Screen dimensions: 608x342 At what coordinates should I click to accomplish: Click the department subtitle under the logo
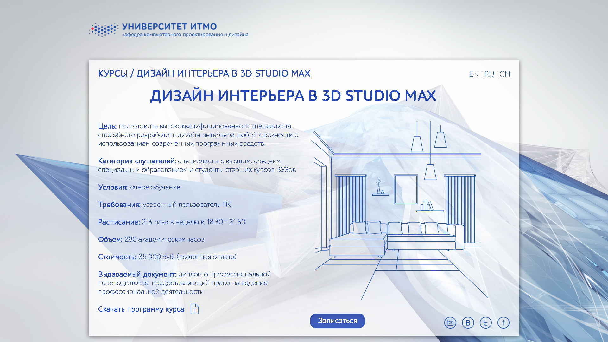click(185, 35)
